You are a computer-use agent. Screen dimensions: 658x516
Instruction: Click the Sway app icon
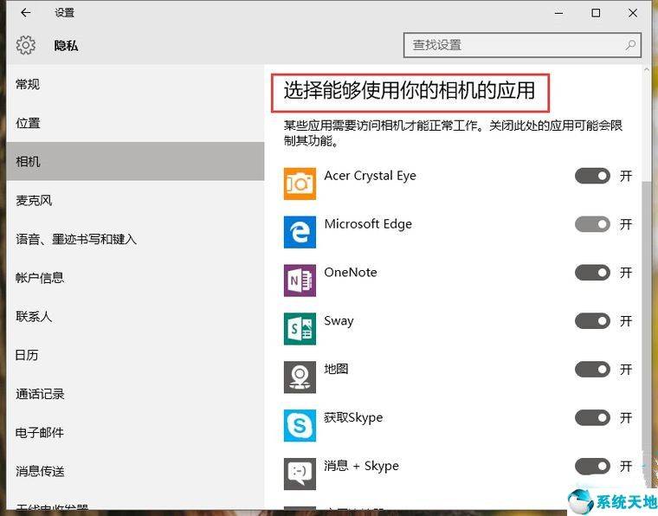point(300,329)
